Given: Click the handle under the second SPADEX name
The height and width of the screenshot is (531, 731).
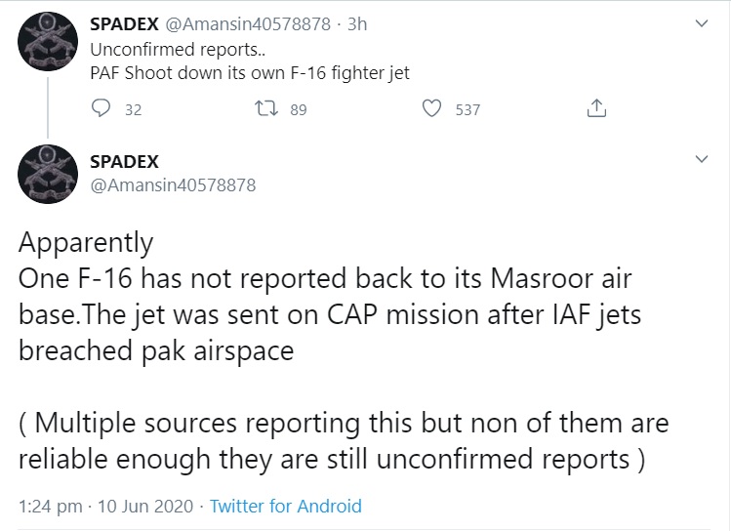Looking at the screenshot, I should pos(173,184).
